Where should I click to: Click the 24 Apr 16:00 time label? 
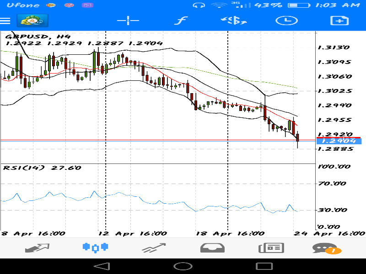(329, 233)
